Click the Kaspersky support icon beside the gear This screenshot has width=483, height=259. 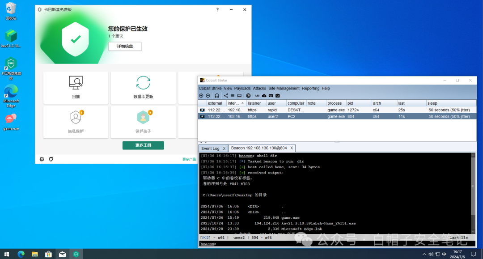[x=51, y=159]
